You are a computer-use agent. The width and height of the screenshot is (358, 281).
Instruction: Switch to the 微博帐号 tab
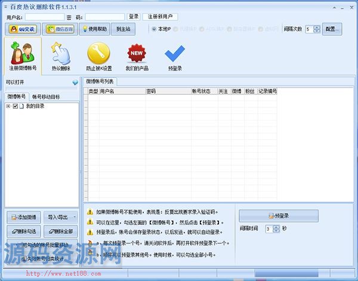17,97
